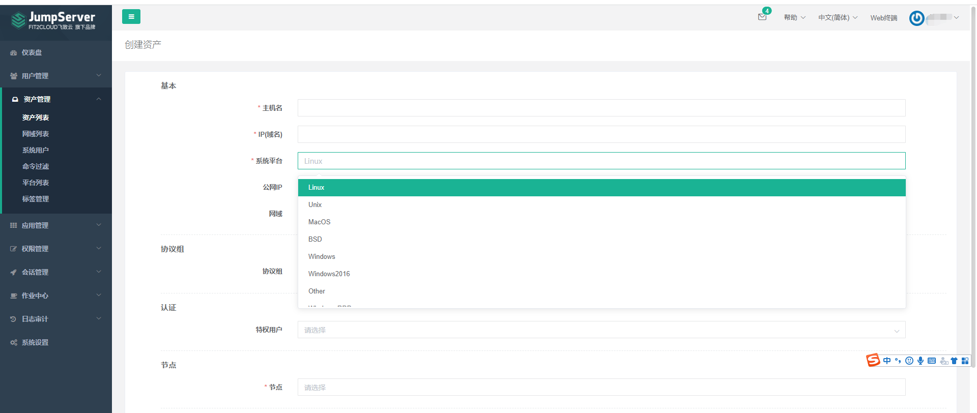Click the user avatar power icon

tap(916, 18)
